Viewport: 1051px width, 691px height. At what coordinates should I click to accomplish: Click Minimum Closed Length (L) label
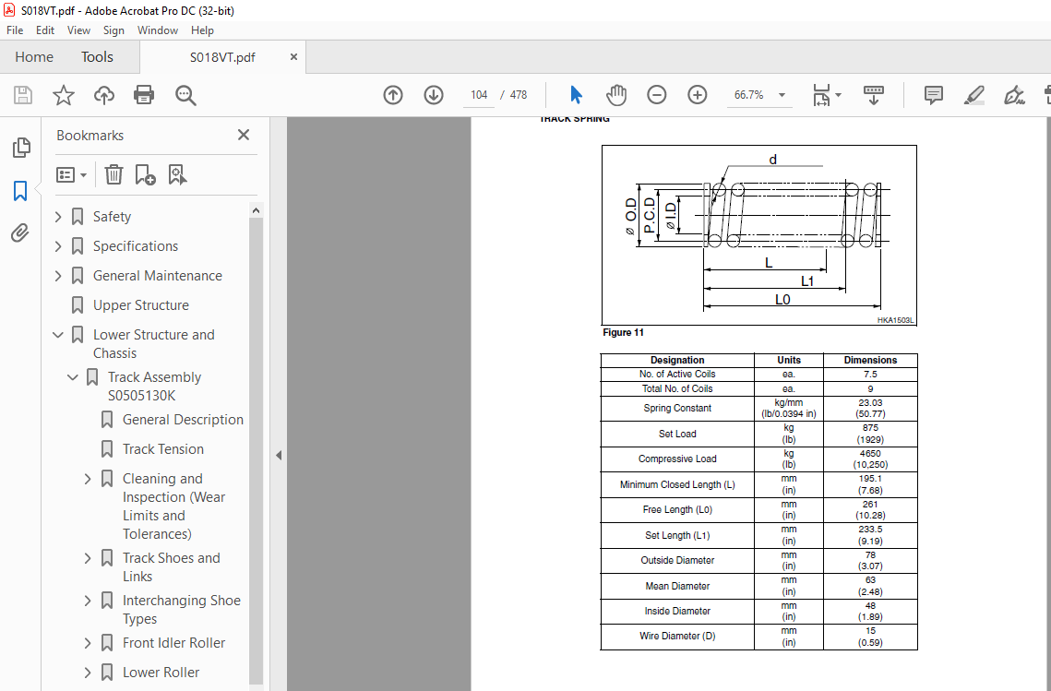tap(677, 484)
